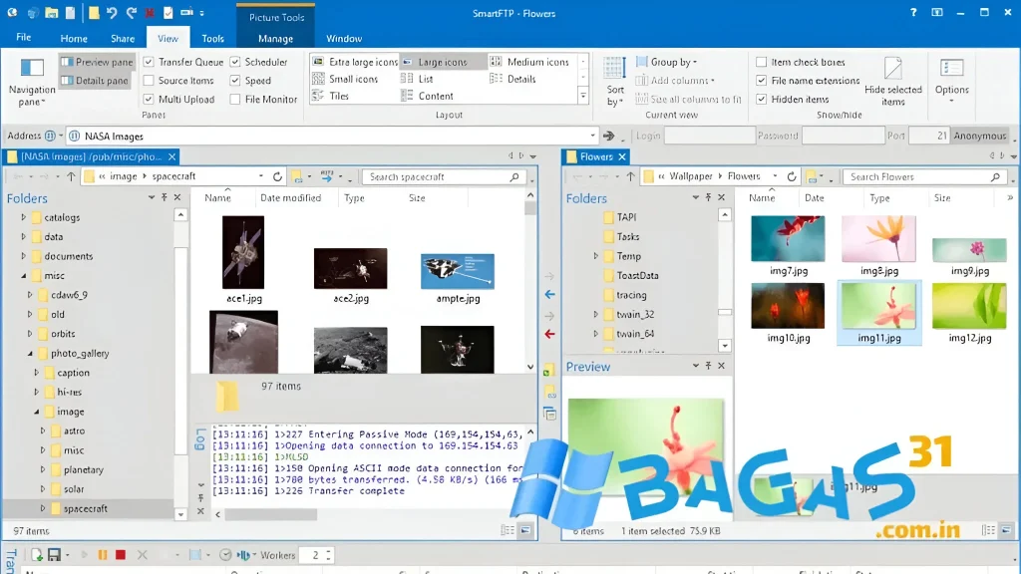Select the Large icons layout
Screen dimensions: 1021x574
tap(443, 62)
